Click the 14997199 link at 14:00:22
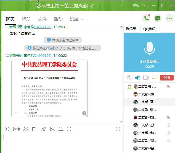This screenshot has height=153, width=175. (x=43, y=55)
